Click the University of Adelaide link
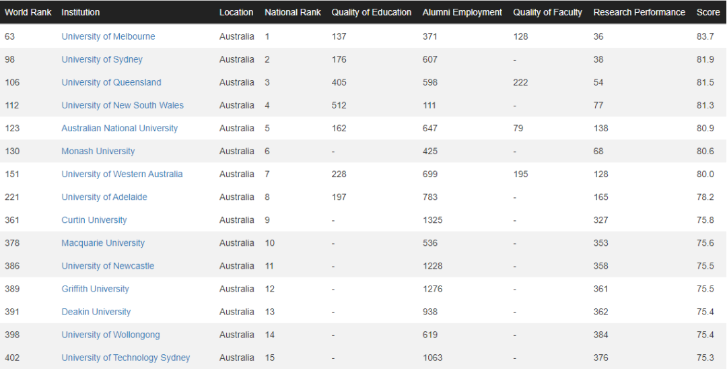 tap(104, 197)
